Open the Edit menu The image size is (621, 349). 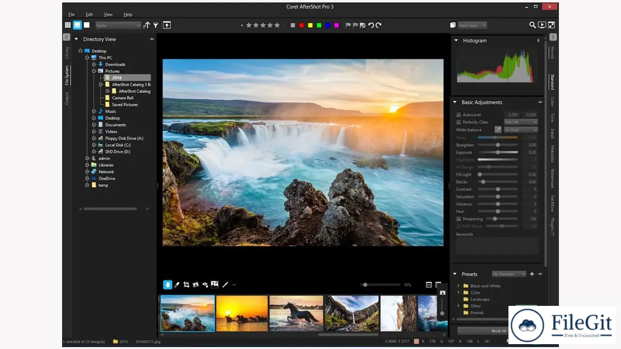pyautogui.click(x=89, y=15)
